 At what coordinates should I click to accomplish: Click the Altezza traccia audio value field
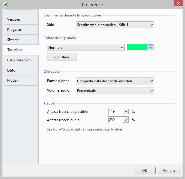coord(115,120)
